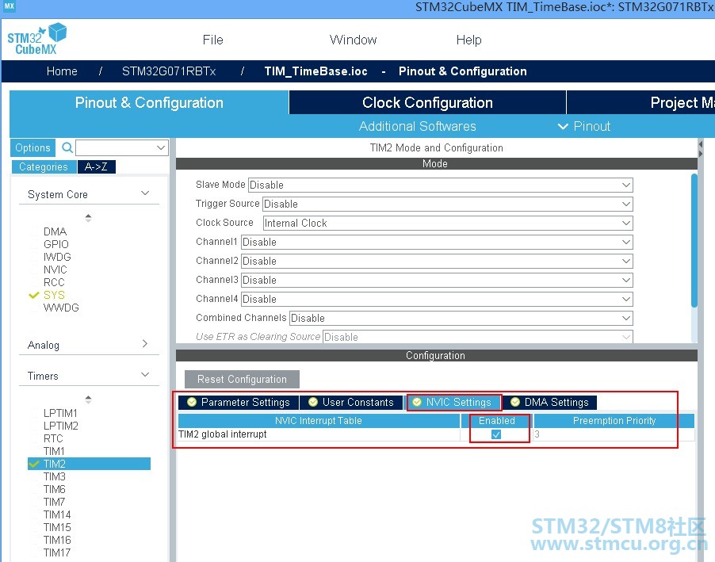
Task: Open the peripheral search combo box
Action: (x=122, y=147)
